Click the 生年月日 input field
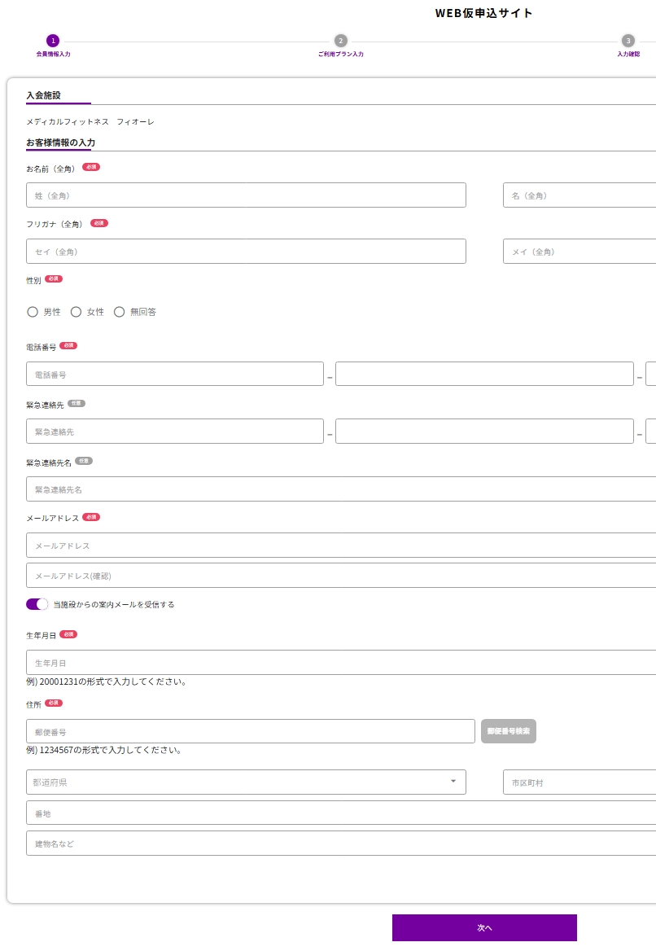 (342, 663)
